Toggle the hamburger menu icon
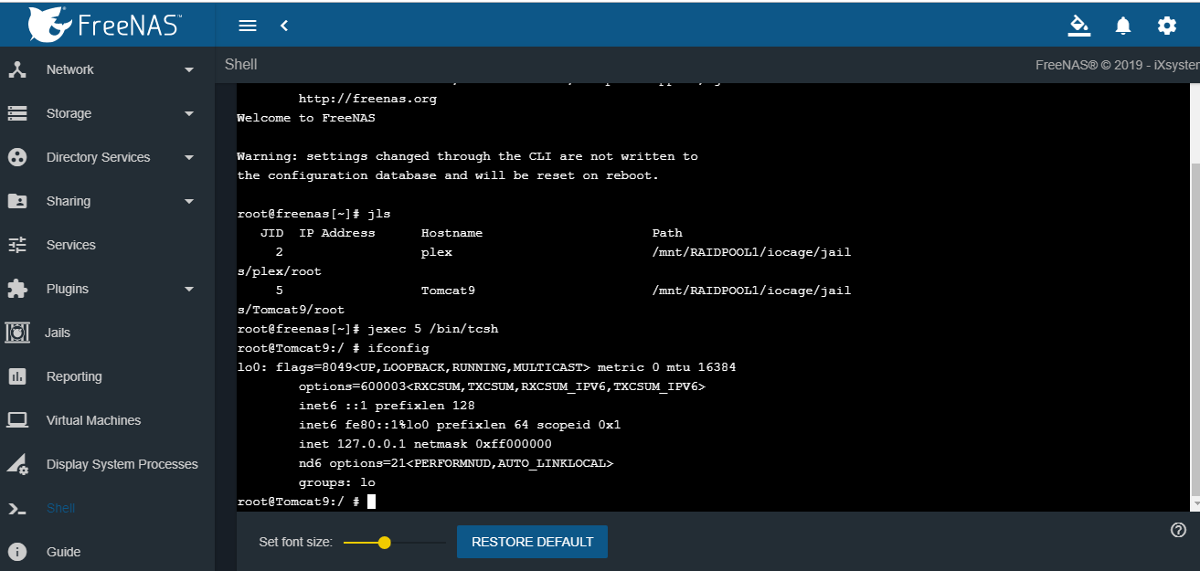 (248, 26)
